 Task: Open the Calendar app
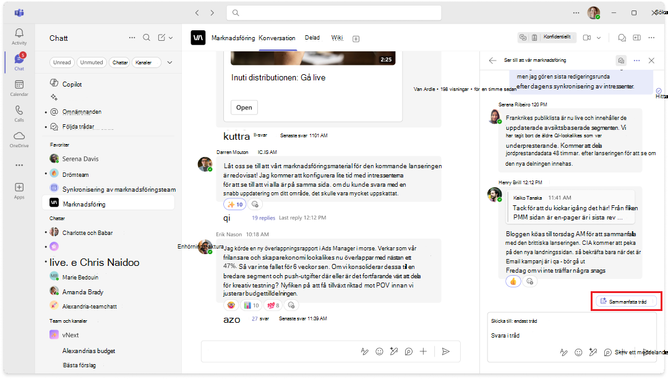(x=19, y=88)
